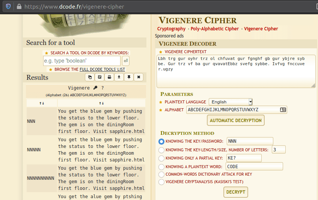
Task: Download the results with the download icon
Action: (119, 77)
